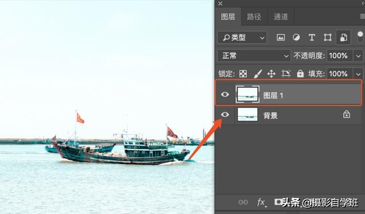Filter for adjustment layers icon
365x214 pixels.
pos(297,38)
